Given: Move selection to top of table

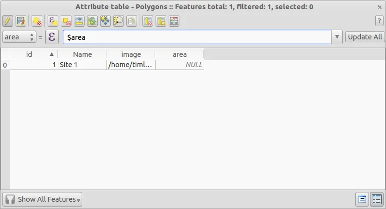Looking at the screenshot, I should pos(80,21).
